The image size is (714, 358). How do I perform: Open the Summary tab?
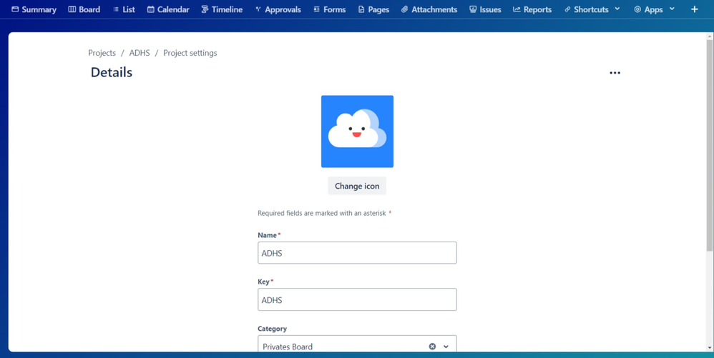pyautogui.click(x=34, y=9)
